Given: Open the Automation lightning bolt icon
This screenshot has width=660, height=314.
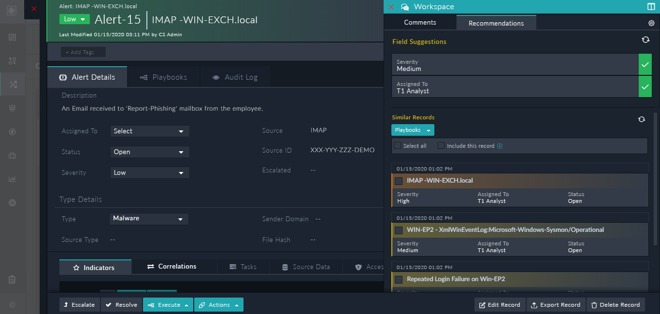Looking at the screenshot, I should click(13, 132).
